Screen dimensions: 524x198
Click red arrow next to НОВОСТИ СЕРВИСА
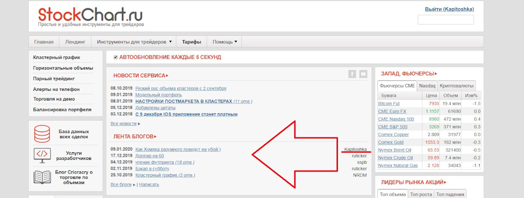[167, 76]
